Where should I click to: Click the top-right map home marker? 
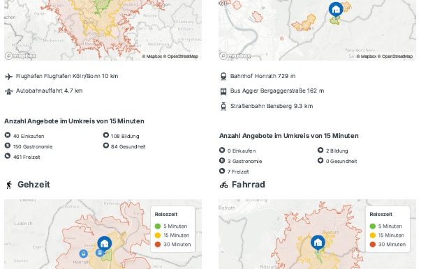336,10
